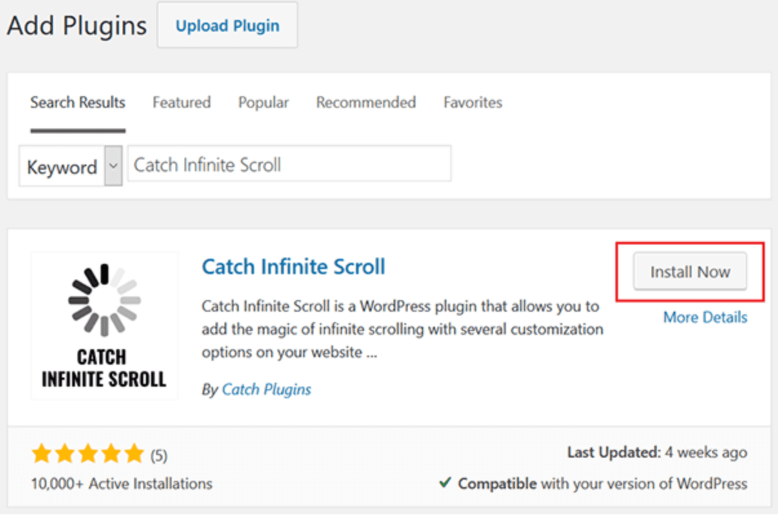Show the Favorites tab
778x515 pixels.
coord(473,103)
